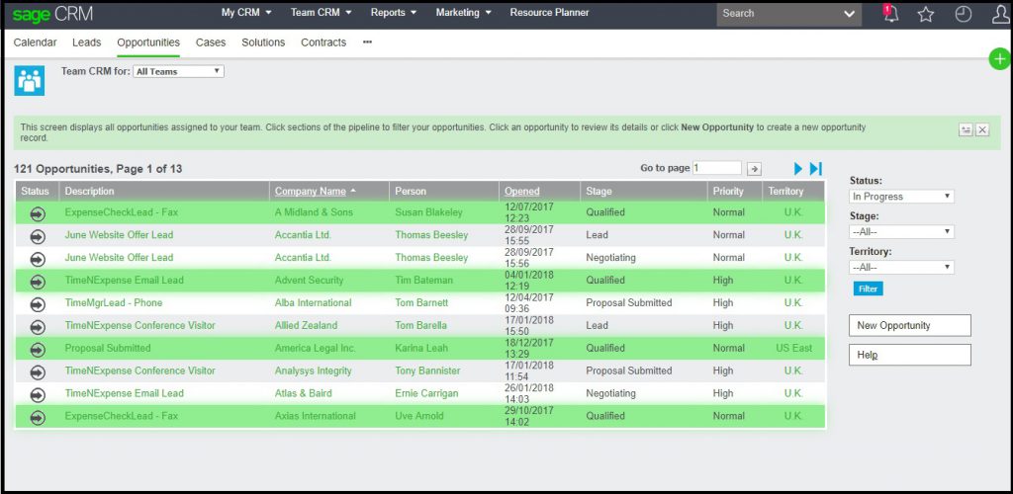This screenshot has height=494, width=1013.
Task: Click the blue Filter button
Action: tap(868, 288)
